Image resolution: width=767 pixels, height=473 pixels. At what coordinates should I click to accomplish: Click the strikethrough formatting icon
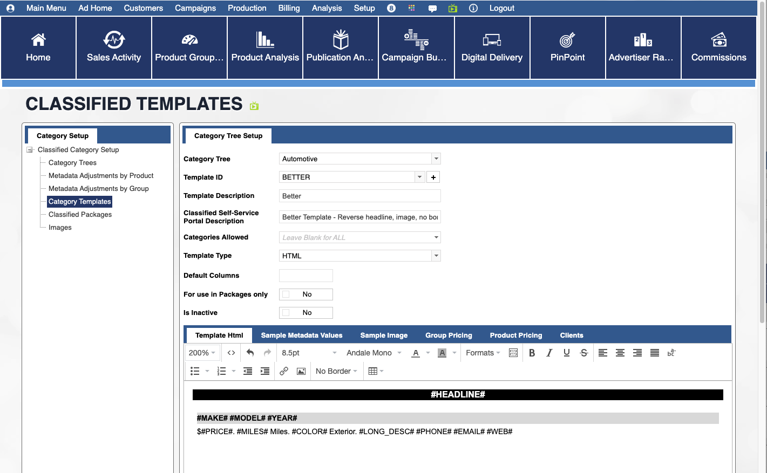click(x=583, y=353)
